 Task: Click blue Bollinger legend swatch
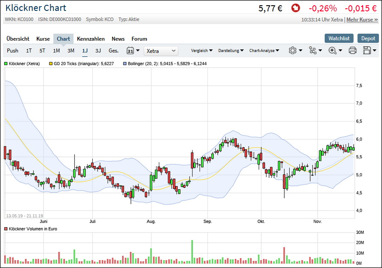click(125, 64)
